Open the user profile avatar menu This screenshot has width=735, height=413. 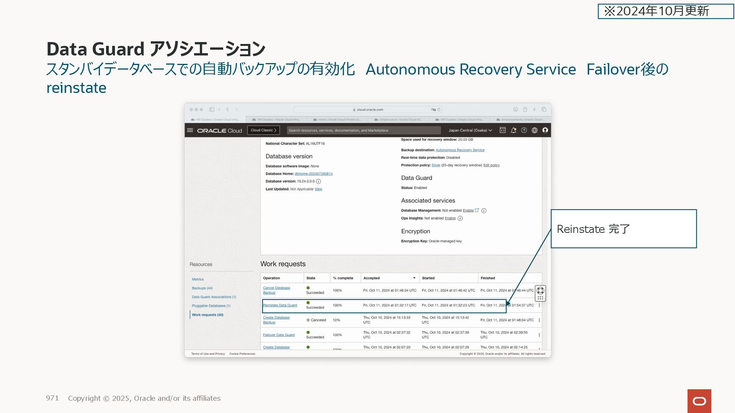[x=545, y=130]
